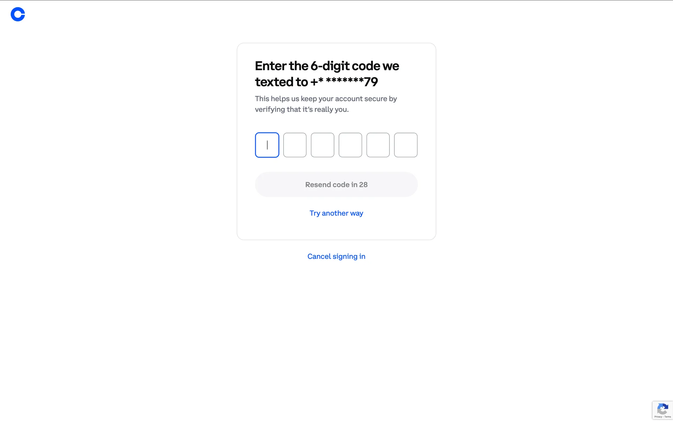The image size is (673, 421).
Task: Click "6-digit" in the heading
Action: click(330, 66)
